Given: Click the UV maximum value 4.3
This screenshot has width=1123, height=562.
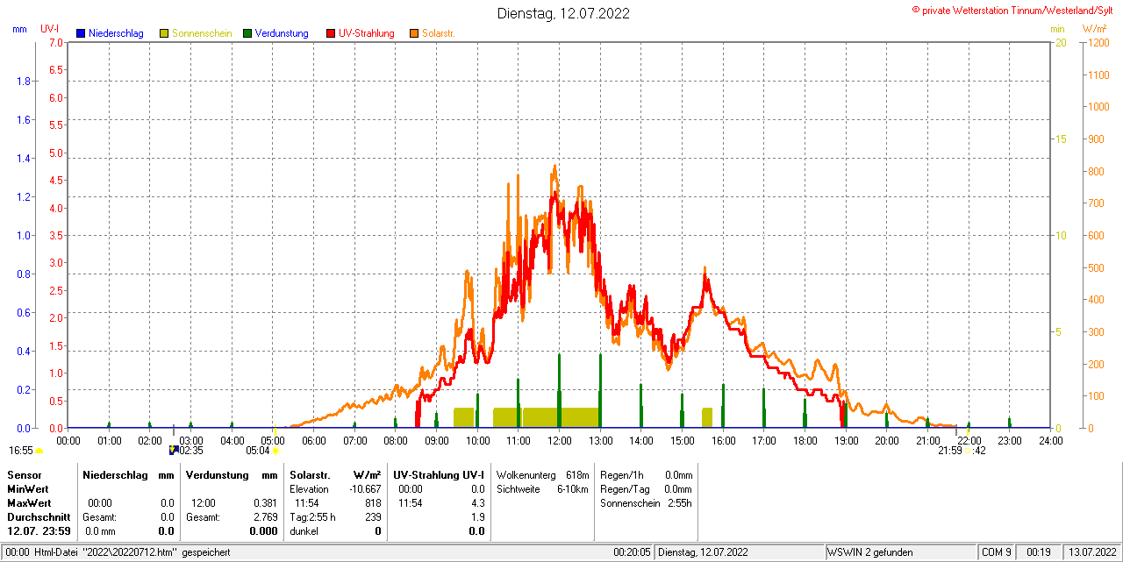Looking at the screenshot, I should [x=477, y=503].
